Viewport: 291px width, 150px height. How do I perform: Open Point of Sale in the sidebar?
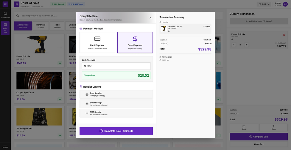pos(5,28)
